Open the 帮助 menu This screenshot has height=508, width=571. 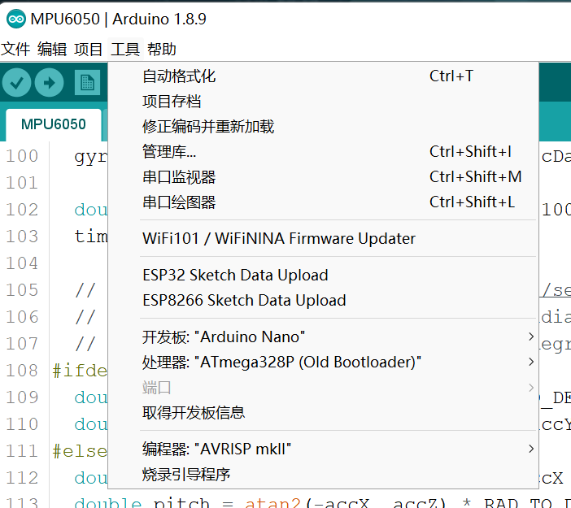point(162,49)
